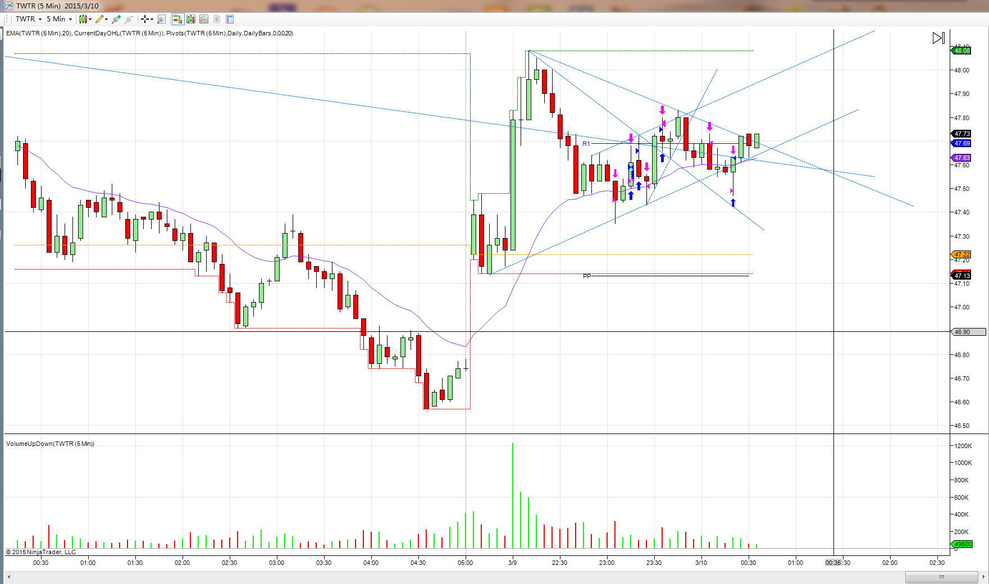Click the scrollbar left arrow
Viewport: 989px width, 584px height.
8,577
